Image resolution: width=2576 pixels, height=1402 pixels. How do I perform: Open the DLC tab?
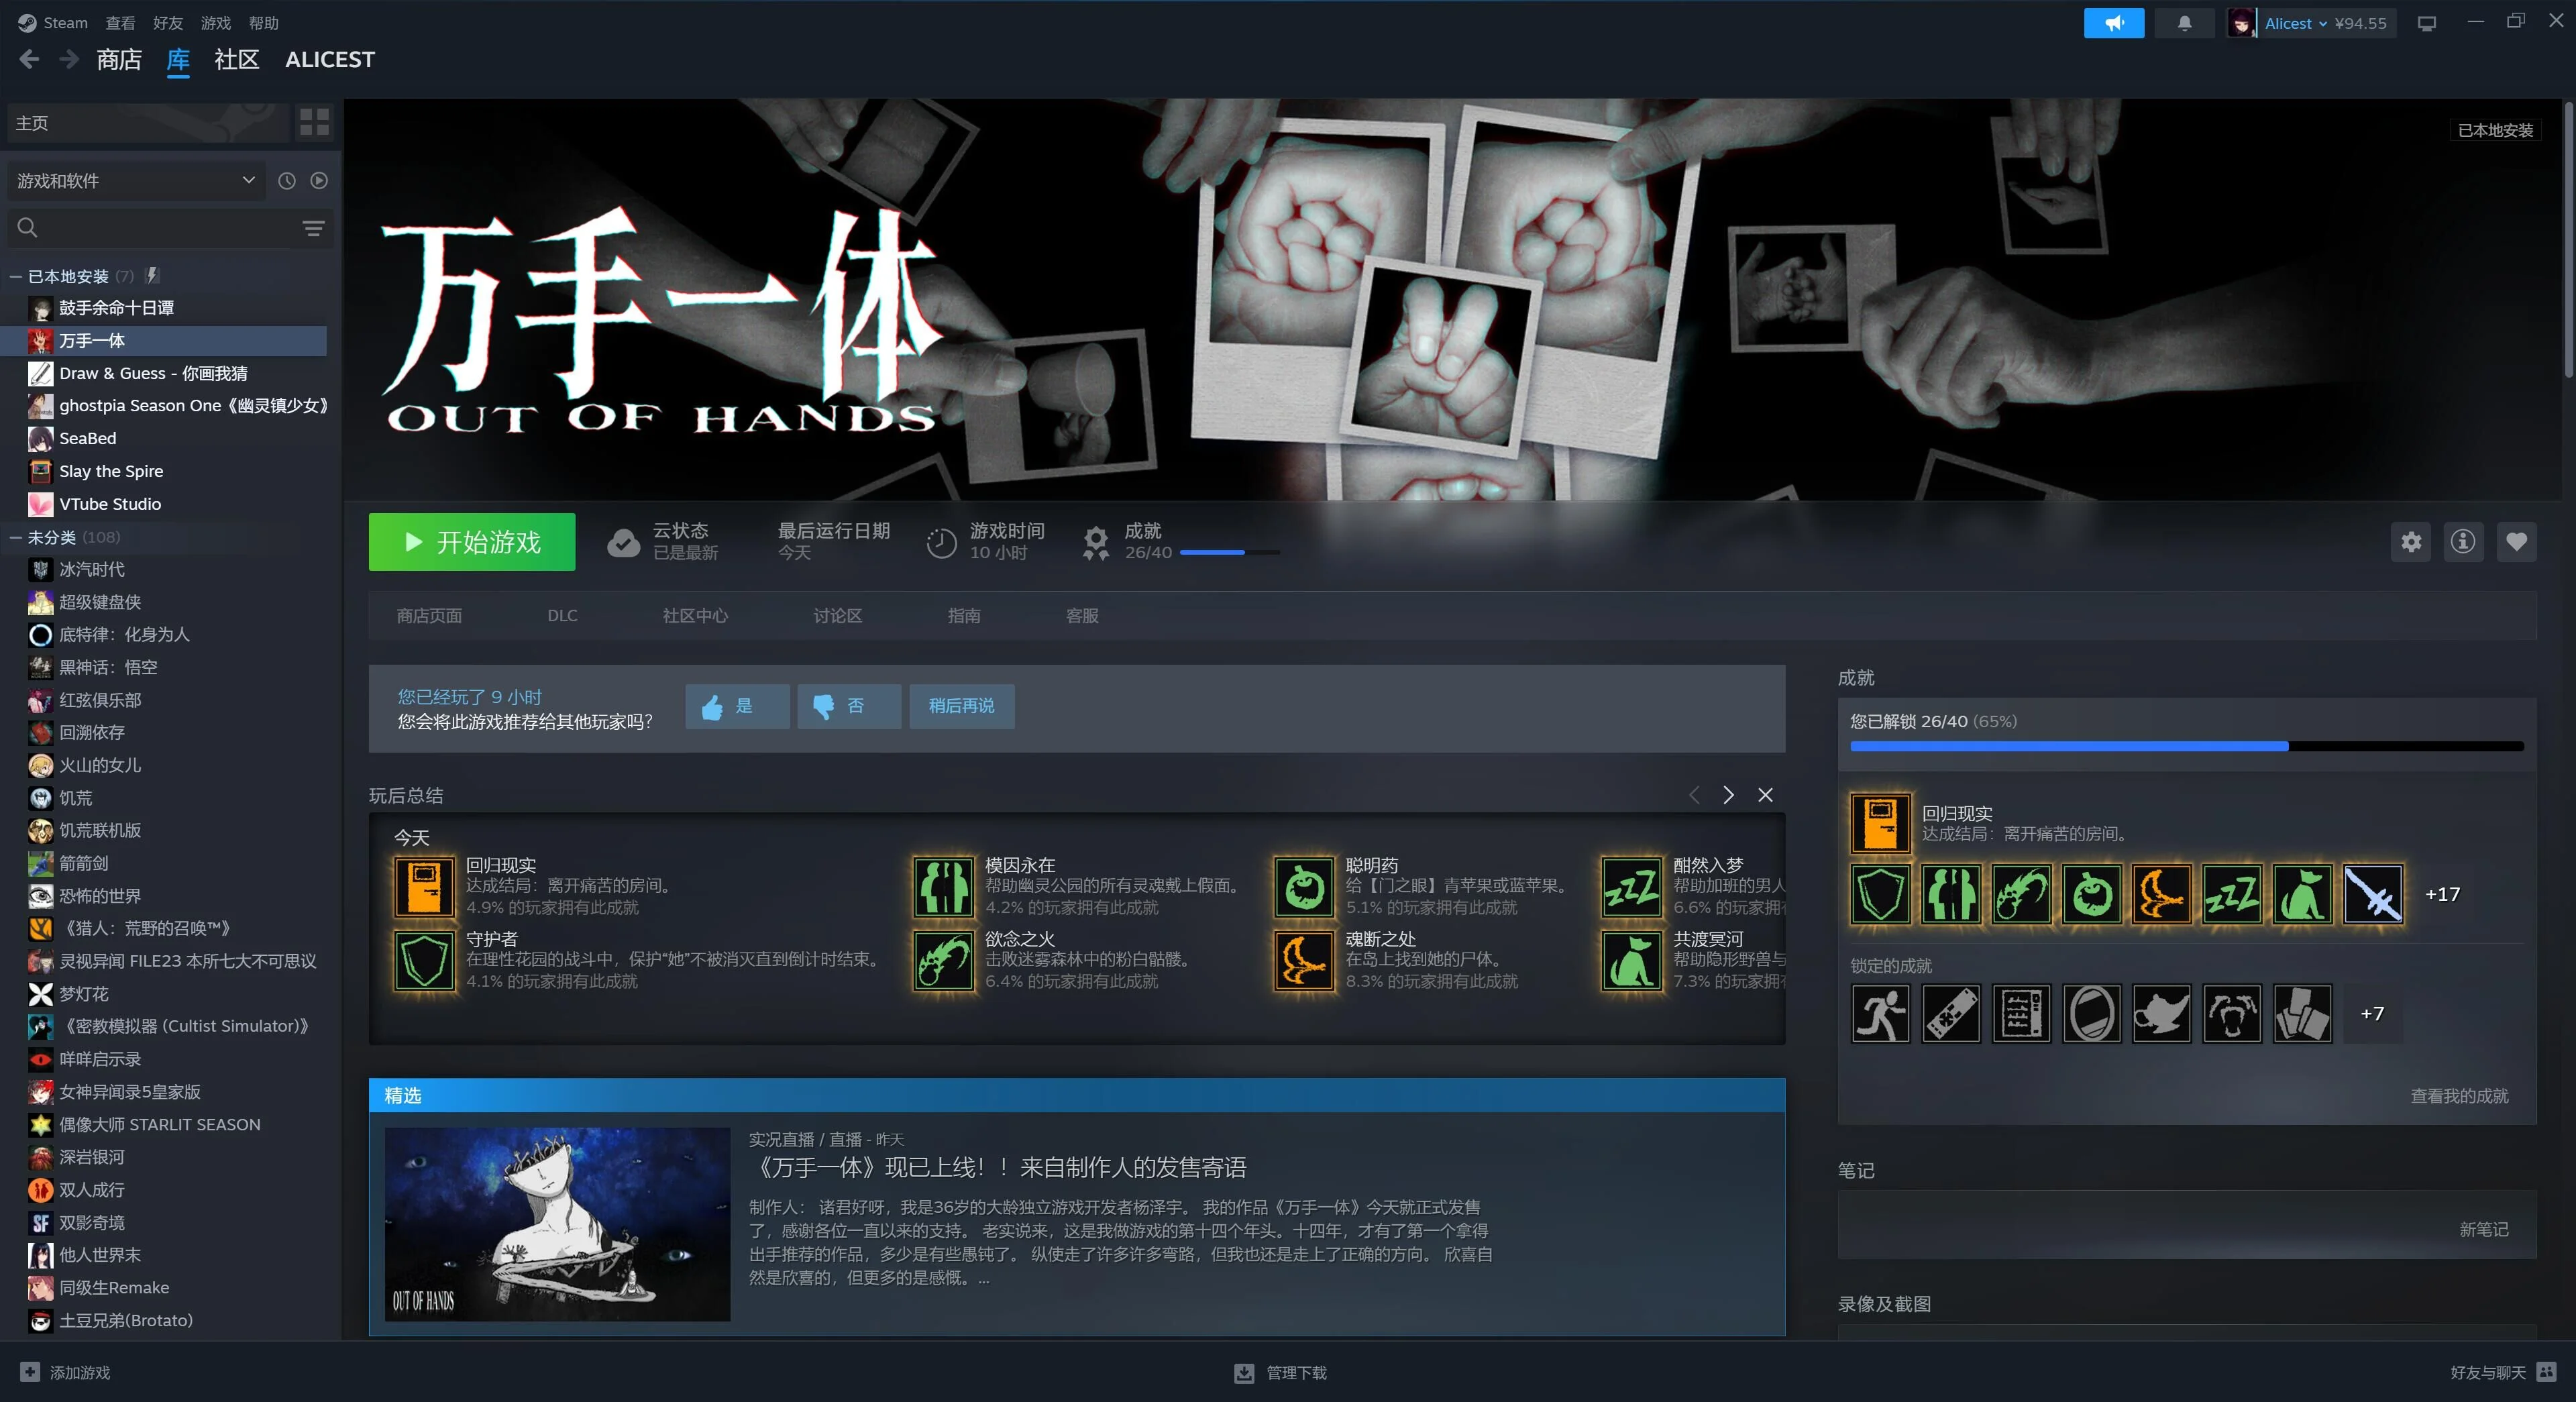coord(562,616)
